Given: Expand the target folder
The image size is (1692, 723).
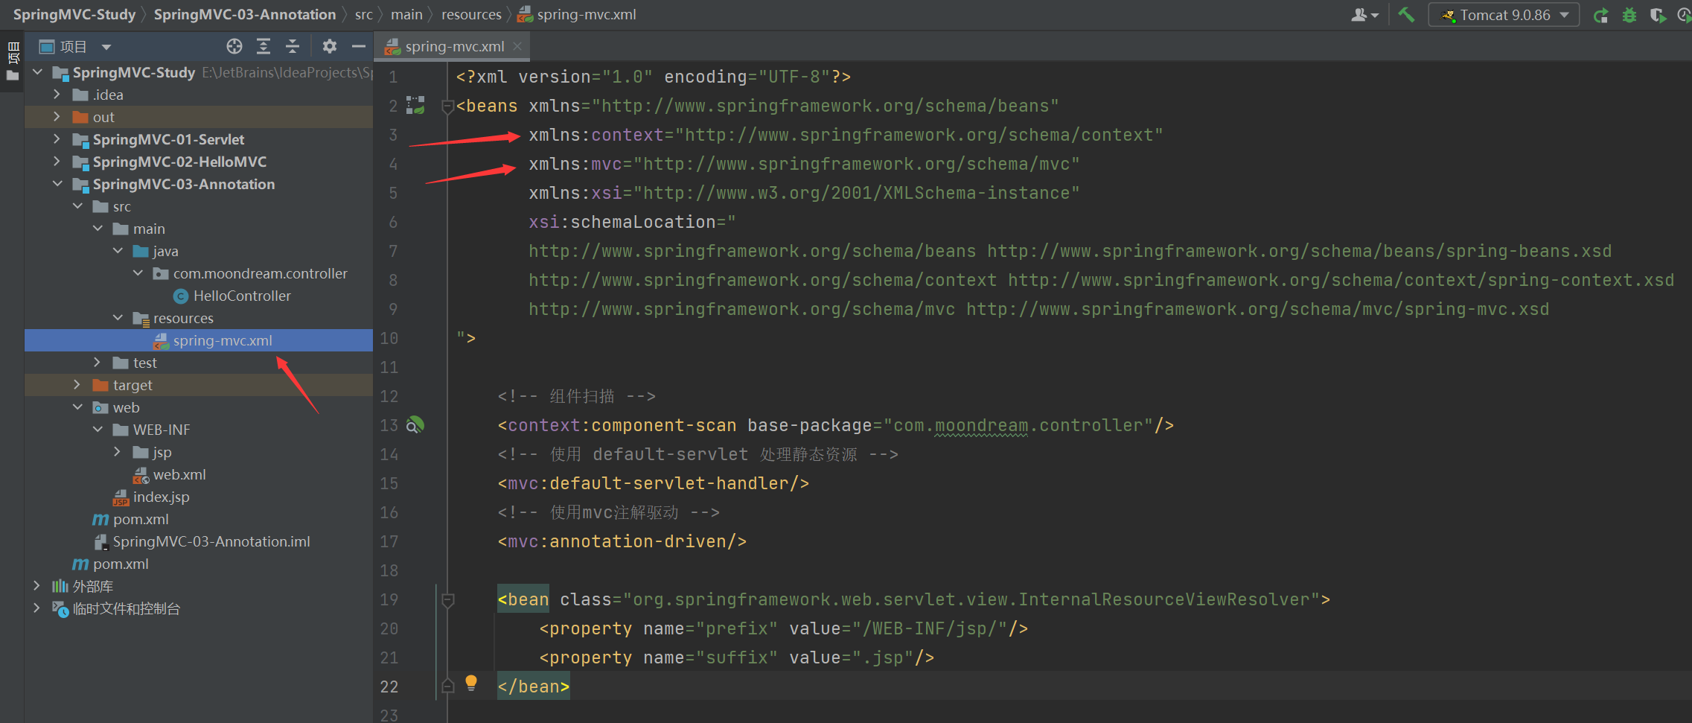Looking at the screenshot, I should pos(77,385).
